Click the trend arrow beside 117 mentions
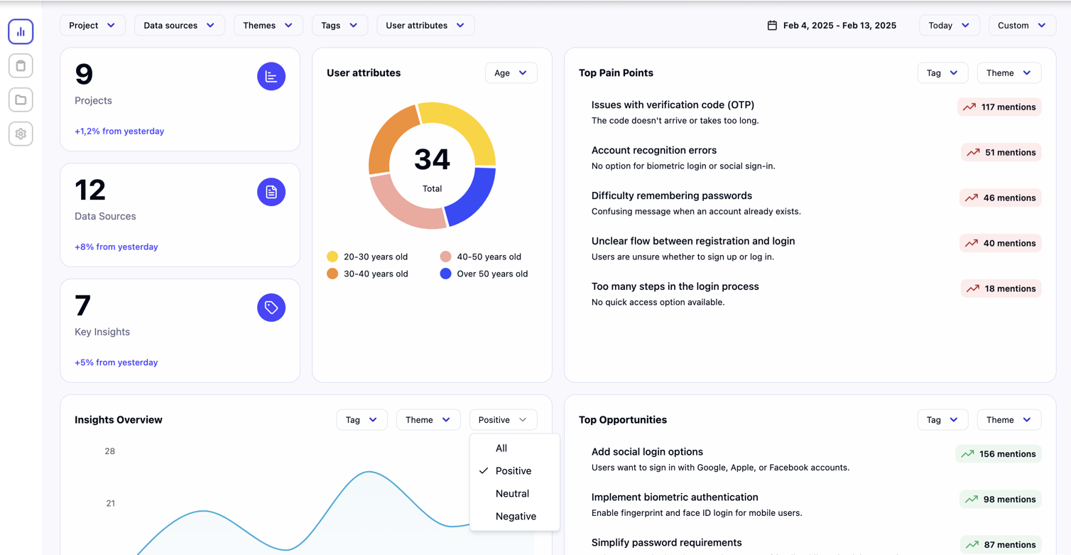 [x=970, y=107]
